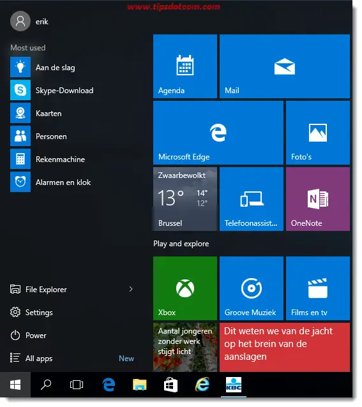Viewport: 362px width, 407px height.
Task: Open Task View on the taskbar
Action: pyautogui.click(x=77, y=385)
